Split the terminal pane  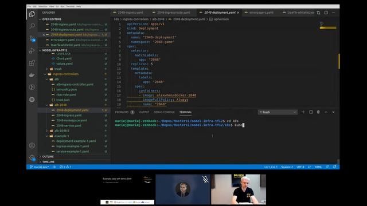[311, 112]
